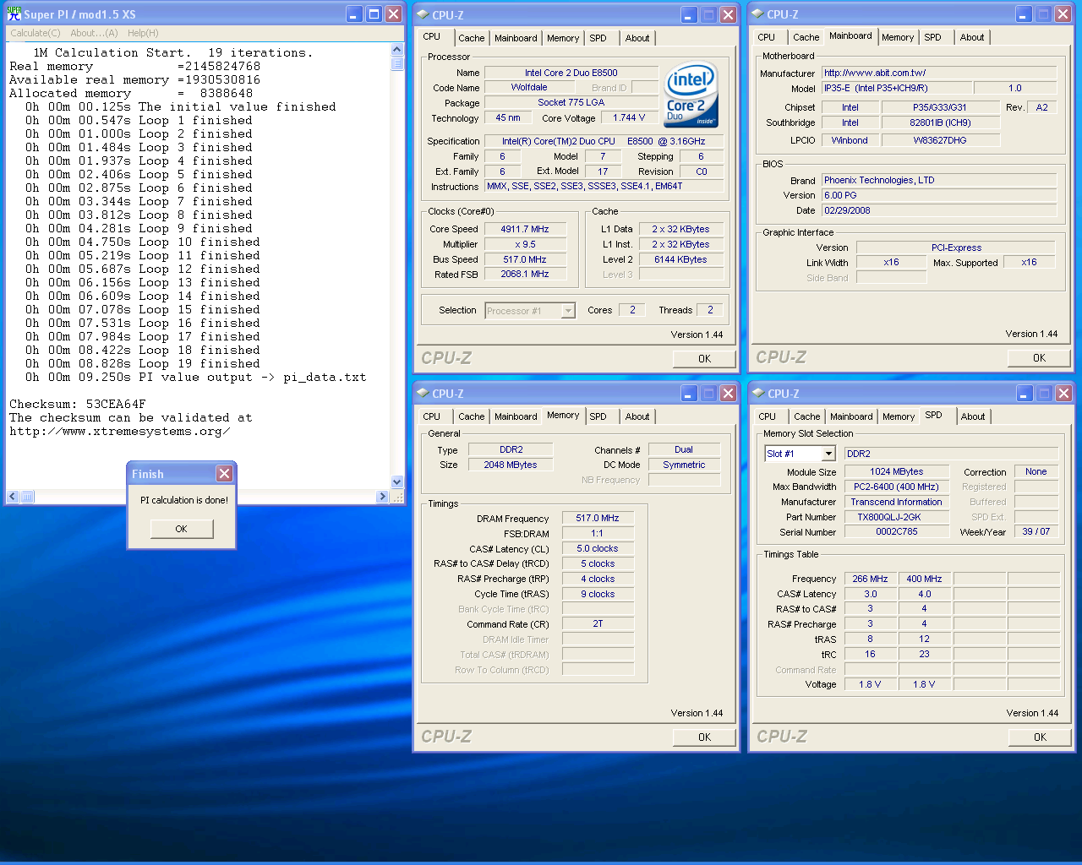Click the Intel Core 2 Duo logo

(691, 95)
